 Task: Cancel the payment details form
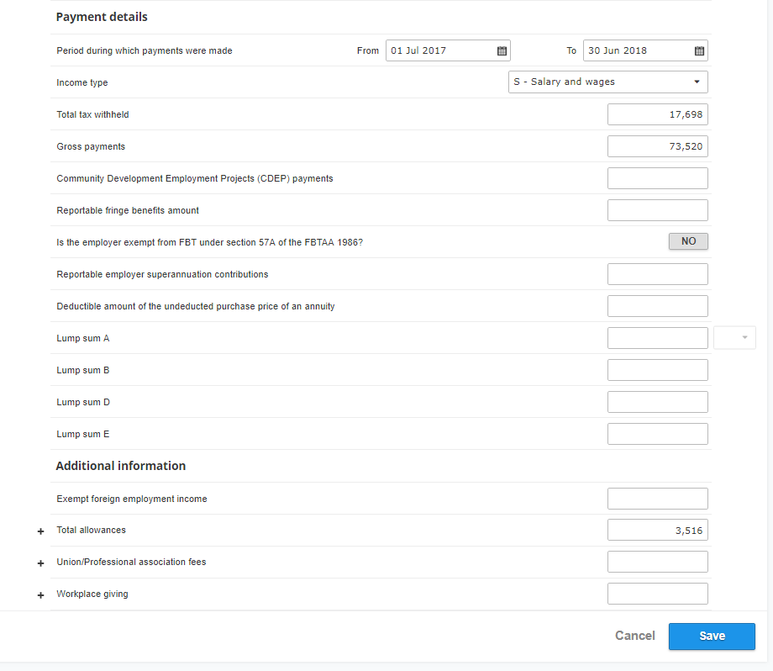[x=635, y=636]
